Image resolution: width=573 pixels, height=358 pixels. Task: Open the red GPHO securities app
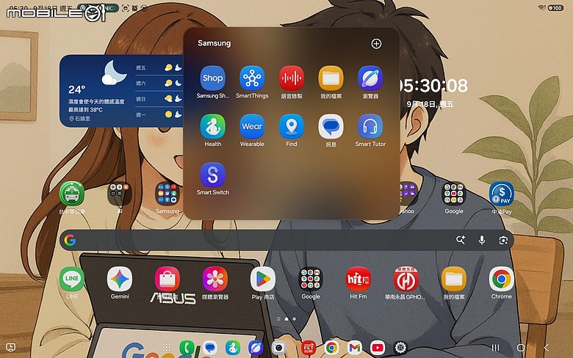tap(406, 279)
